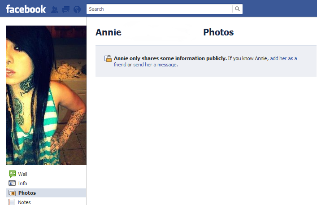Open the large profile picture
317x205 pixels.
coord(46,95)
